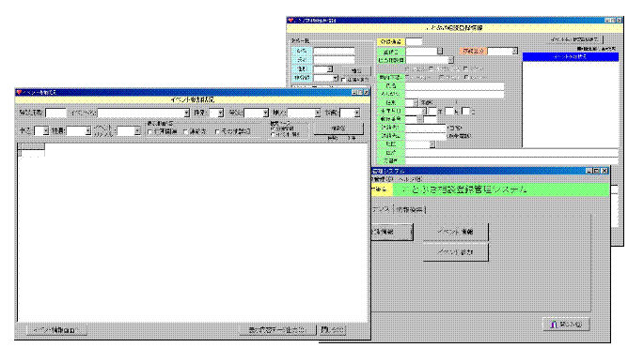Select the upper radio button in the search scope group
This screenshot has height=348, width=628.
273,129
